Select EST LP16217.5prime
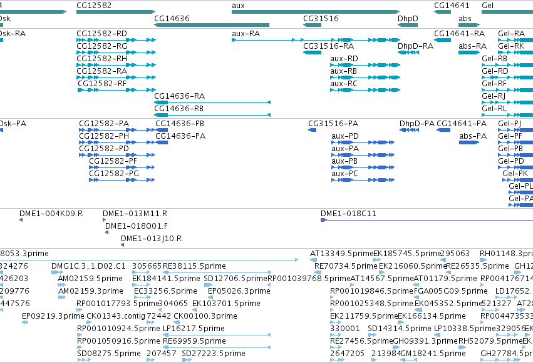The image size is (533, 363). pyautogui.click(x=217, y=335)
